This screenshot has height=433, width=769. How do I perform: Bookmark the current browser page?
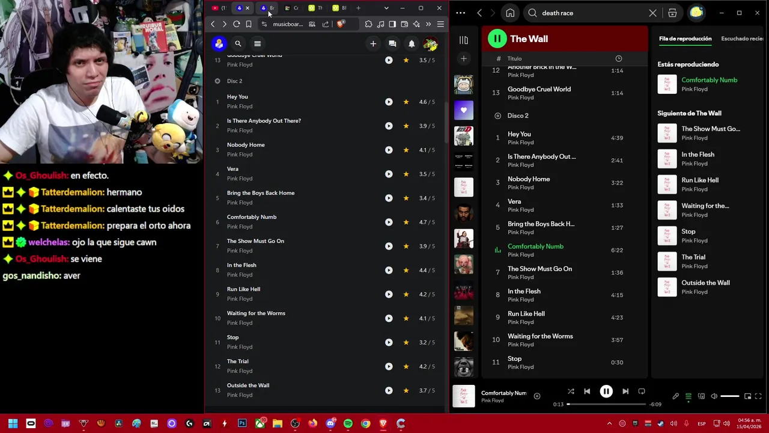pyautogui.click(x=249, y=24)
